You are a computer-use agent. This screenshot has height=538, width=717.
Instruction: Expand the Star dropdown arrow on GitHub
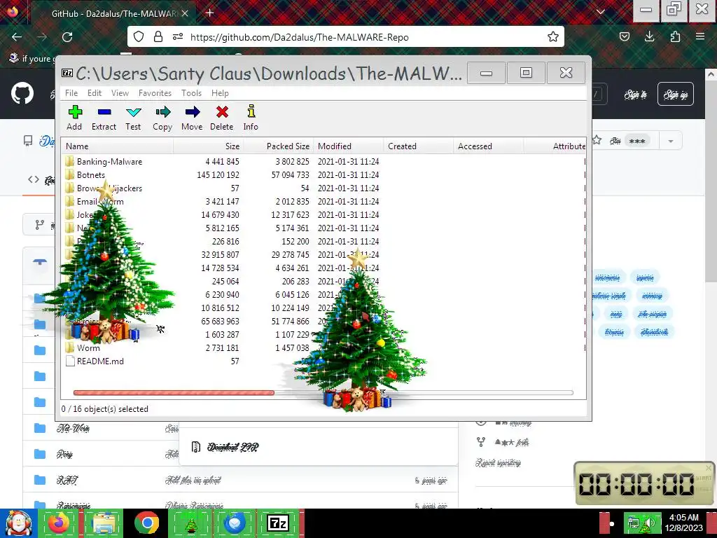670,141
